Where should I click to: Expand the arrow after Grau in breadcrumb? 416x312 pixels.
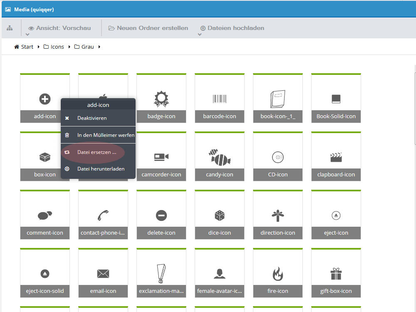pos(99,47)
